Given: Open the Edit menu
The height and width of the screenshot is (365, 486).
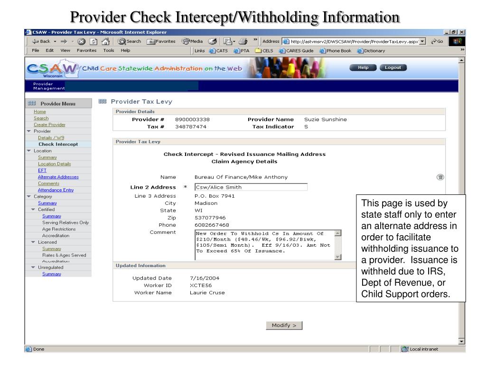Looking at the screenshot, I should [49, 50].
